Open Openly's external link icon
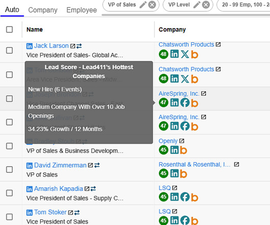Screen dimensions: 270x225 point(182,141)
